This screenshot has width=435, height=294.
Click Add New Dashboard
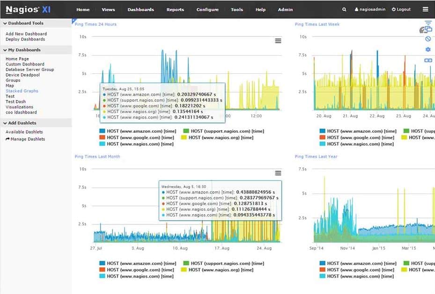click(x=26, y=34)
